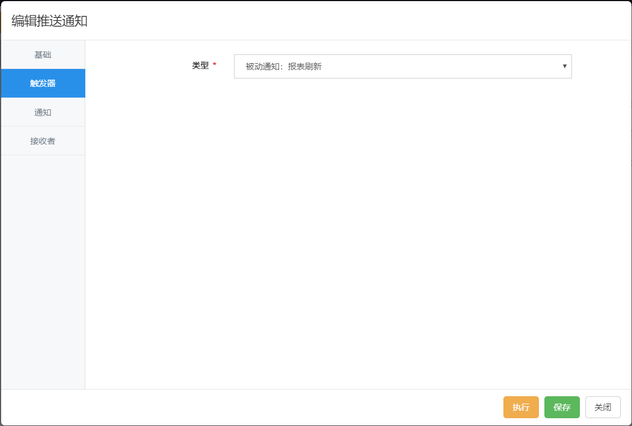Image resolution: width=632 pixels, height=426 pixels.
Task: Click the 类型 field label
Action: [x=200, y=66]
